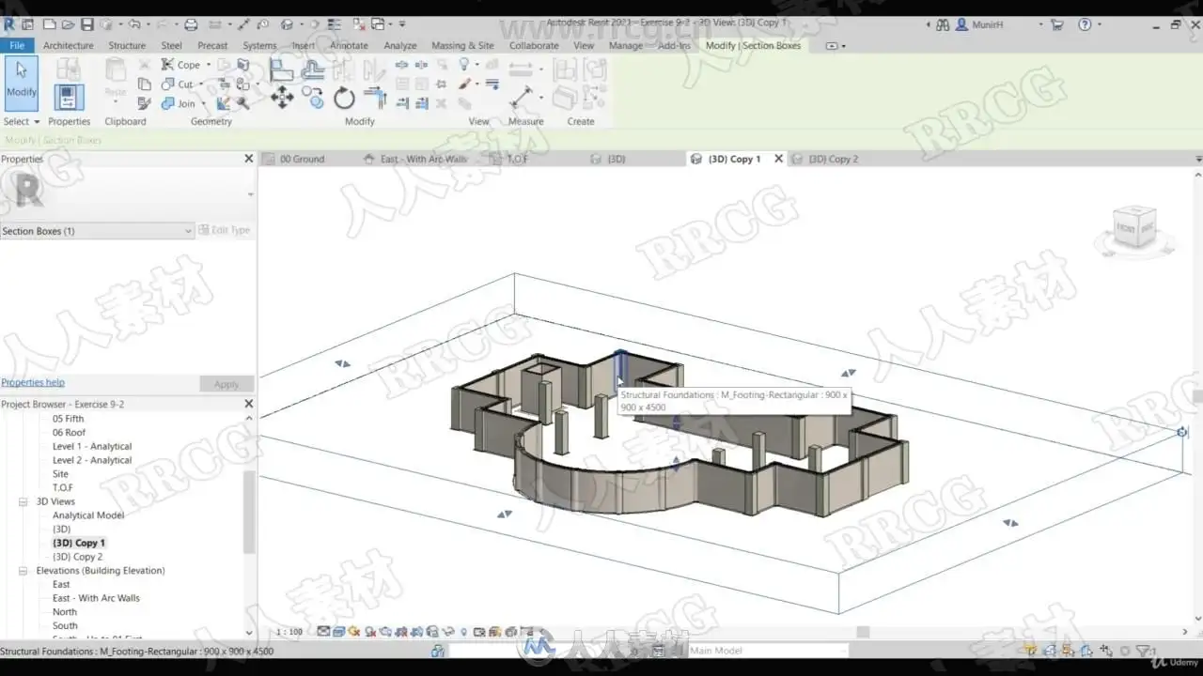1203x676 pixels.
Task: Collapse the 3D Views branch in Project Browser
Action: coord(23,501)
